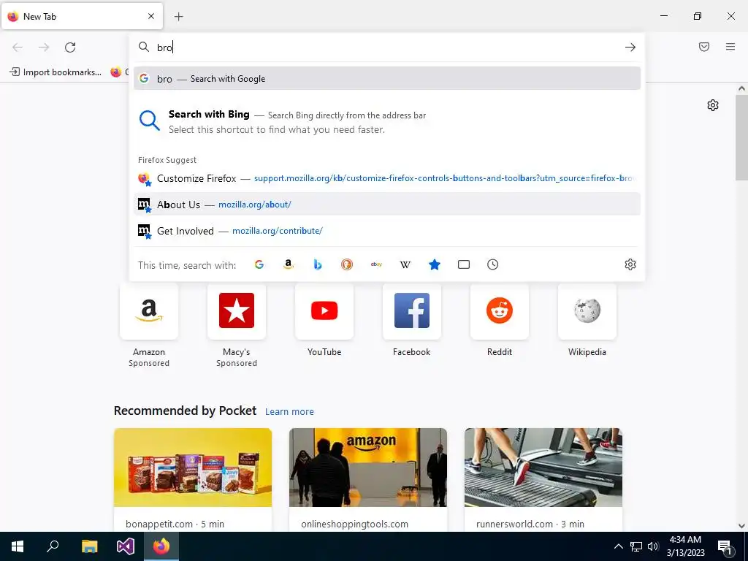The height and width of the screenshot is (561, 748).
Task: Choose 'bro — Search with Google' suggestion
Action: click(x=387, y=79)
